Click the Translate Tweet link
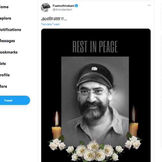The image size is (162, 162). (50, 24)
